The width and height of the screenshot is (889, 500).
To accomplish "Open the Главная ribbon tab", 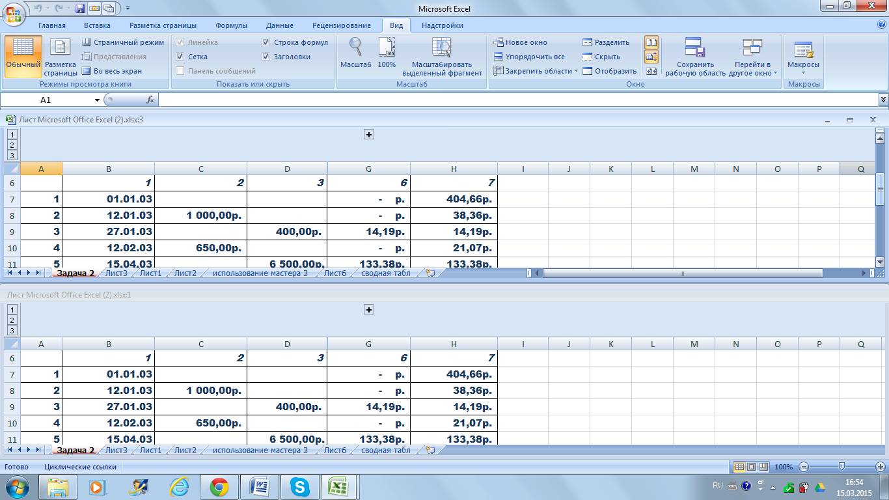I will [x=52, y=25].
